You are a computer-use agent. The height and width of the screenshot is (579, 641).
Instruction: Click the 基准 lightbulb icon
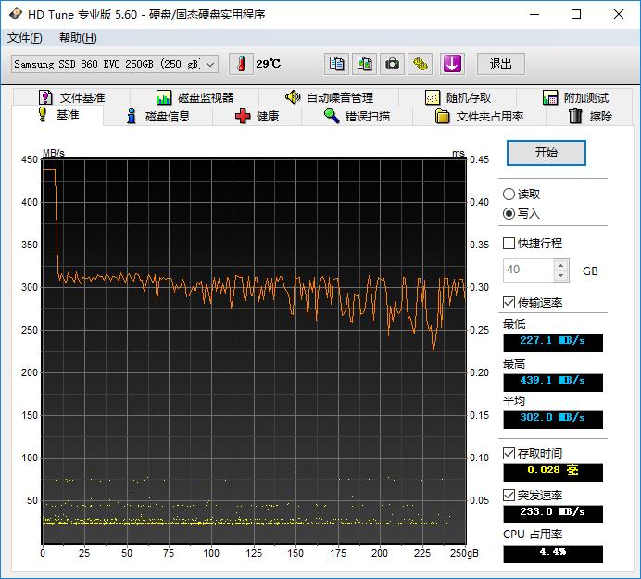pos(42,114)
